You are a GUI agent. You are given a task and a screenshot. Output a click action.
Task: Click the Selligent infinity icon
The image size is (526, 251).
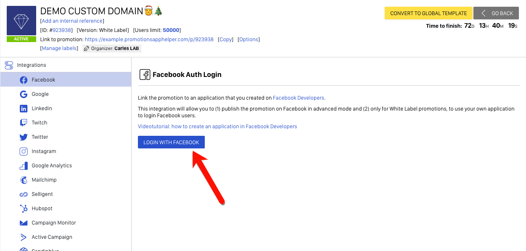(x=24, y=194)
